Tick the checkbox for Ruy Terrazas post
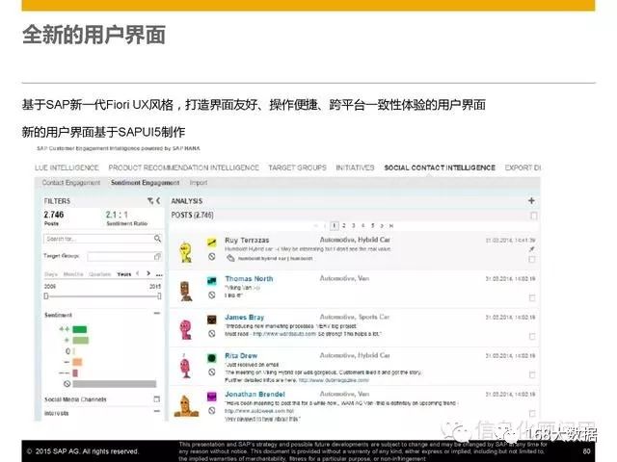This screenshot has height=462, width=617. tap(532, 259)
